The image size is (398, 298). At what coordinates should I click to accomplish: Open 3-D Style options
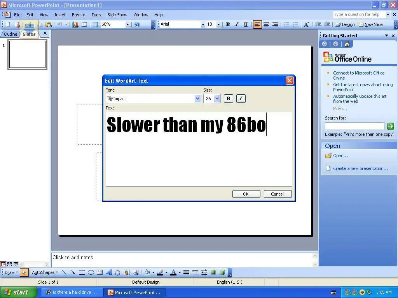[x=222, y=272]
